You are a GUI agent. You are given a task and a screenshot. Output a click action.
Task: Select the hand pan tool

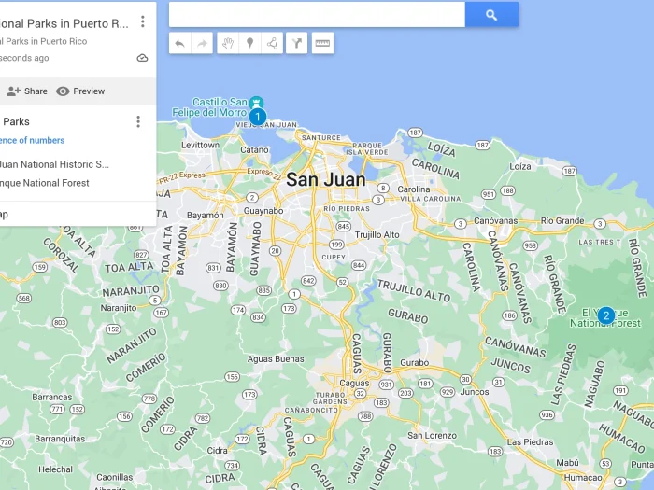click(228, 43)
